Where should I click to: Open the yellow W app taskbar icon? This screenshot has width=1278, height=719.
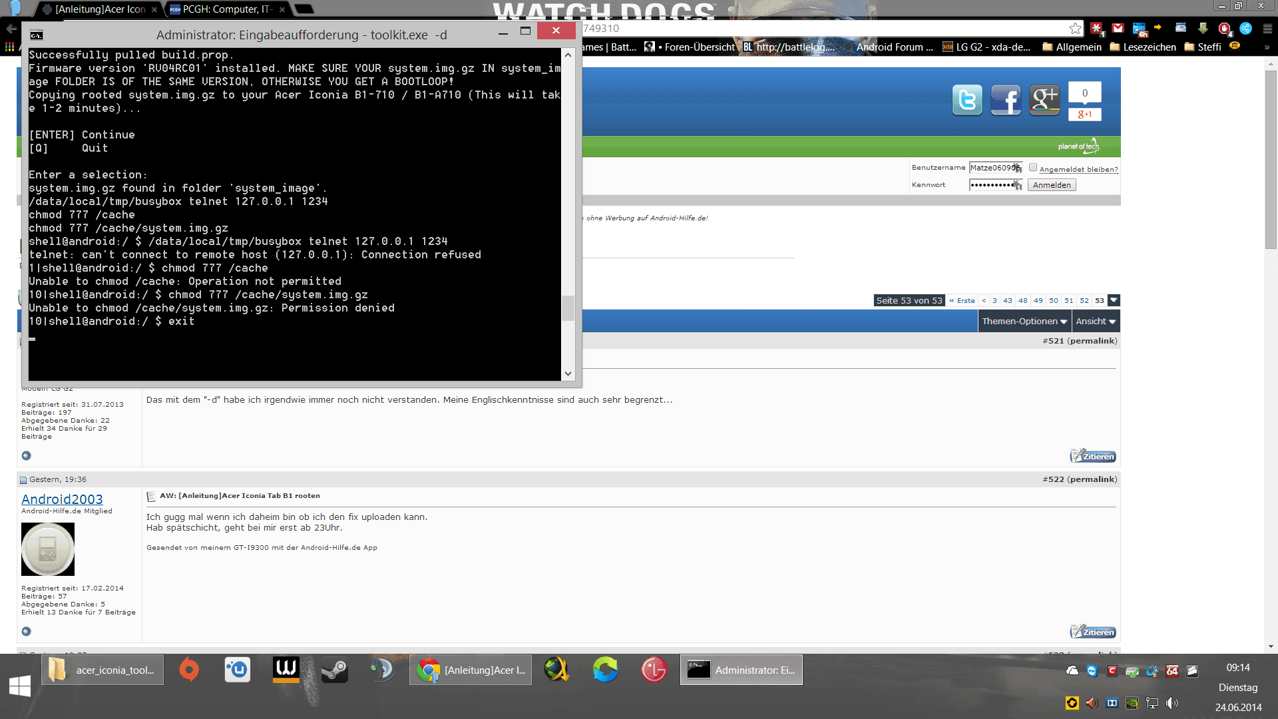tap(286, 670)
